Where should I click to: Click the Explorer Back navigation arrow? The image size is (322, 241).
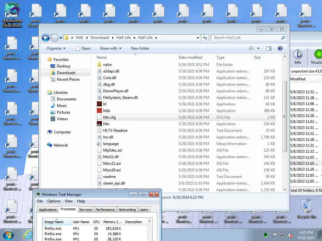point(46,38)
